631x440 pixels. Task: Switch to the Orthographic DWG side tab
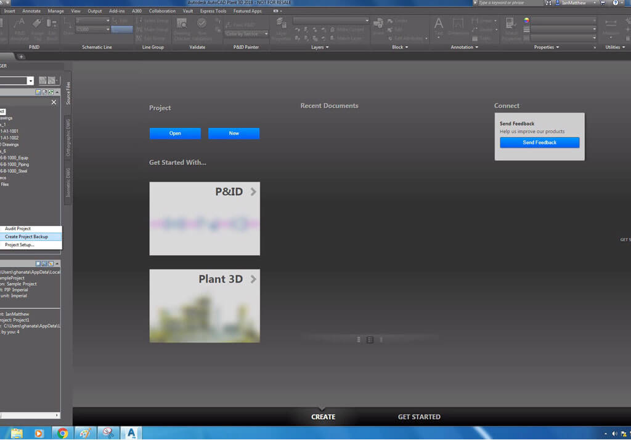pos(68,138)
